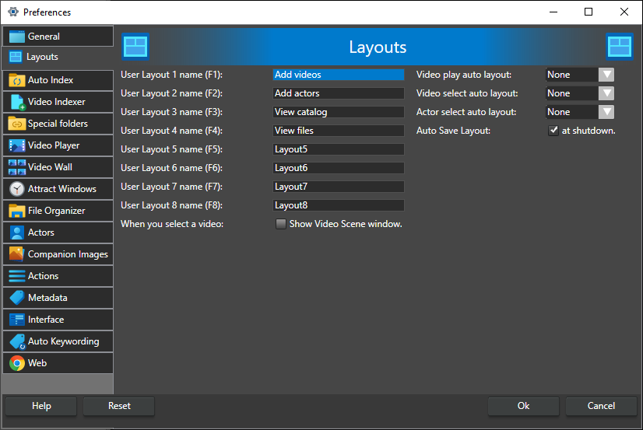643x430 pixels.
Task: Click the Video Indexer icon
Action: (x=16, y=102)
